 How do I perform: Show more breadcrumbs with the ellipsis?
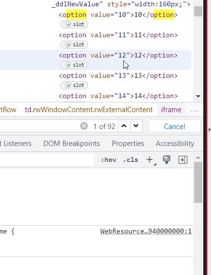pos(194,111)
